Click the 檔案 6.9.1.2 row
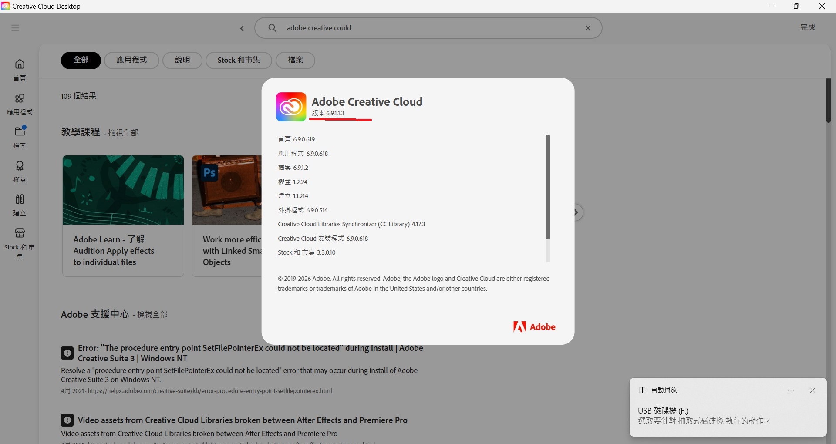Viewport: 836px width, 444px height. click(x=293, y=168)
